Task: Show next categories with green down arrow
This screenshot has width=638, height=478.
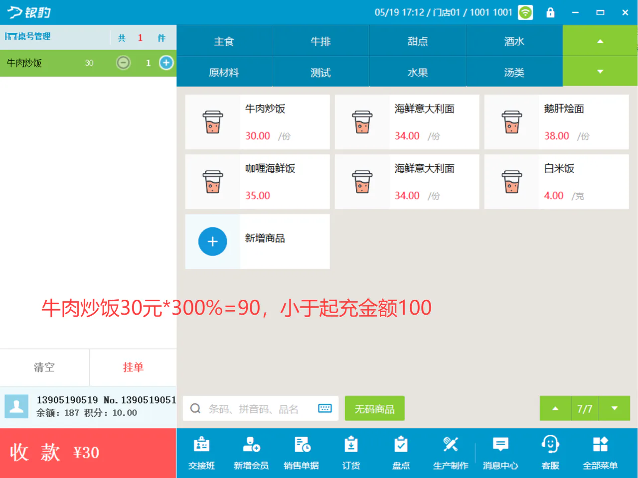Action: tap(600, 72)
